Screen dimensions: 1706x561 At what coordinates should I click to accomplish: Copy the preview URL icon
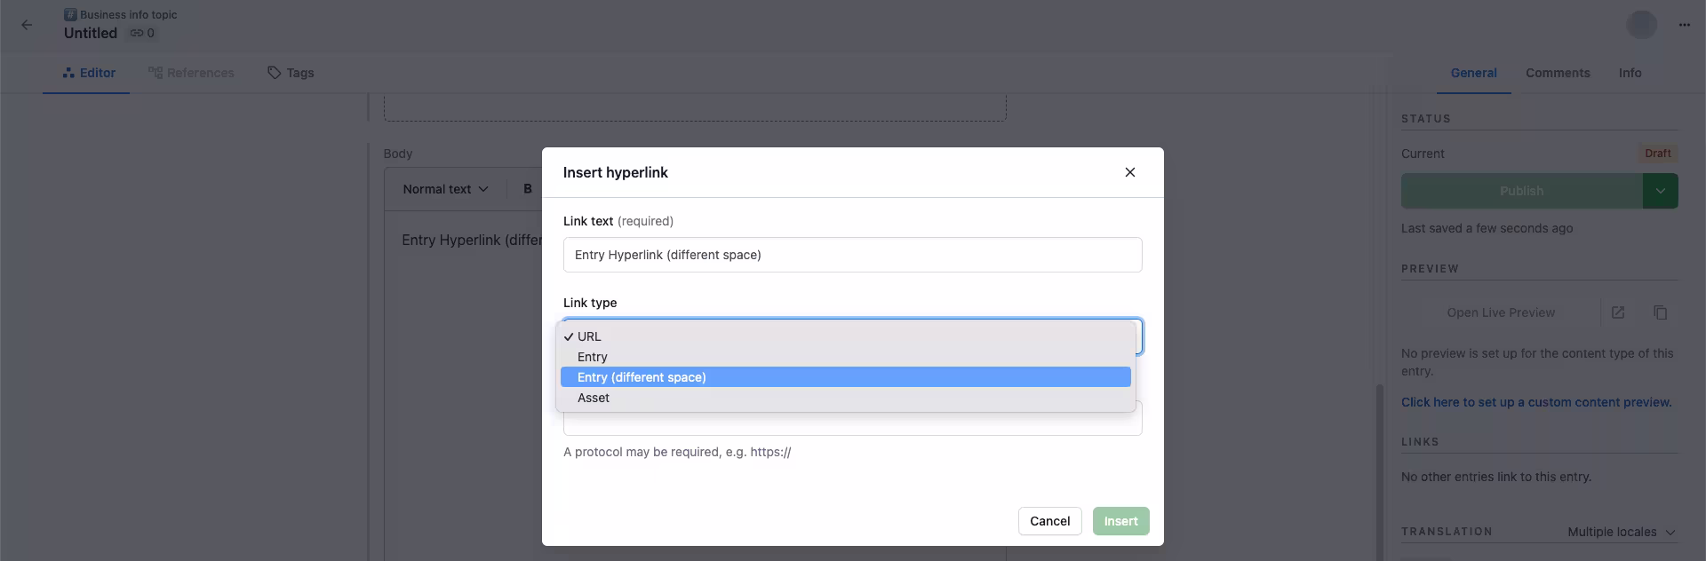(1660, 312)
